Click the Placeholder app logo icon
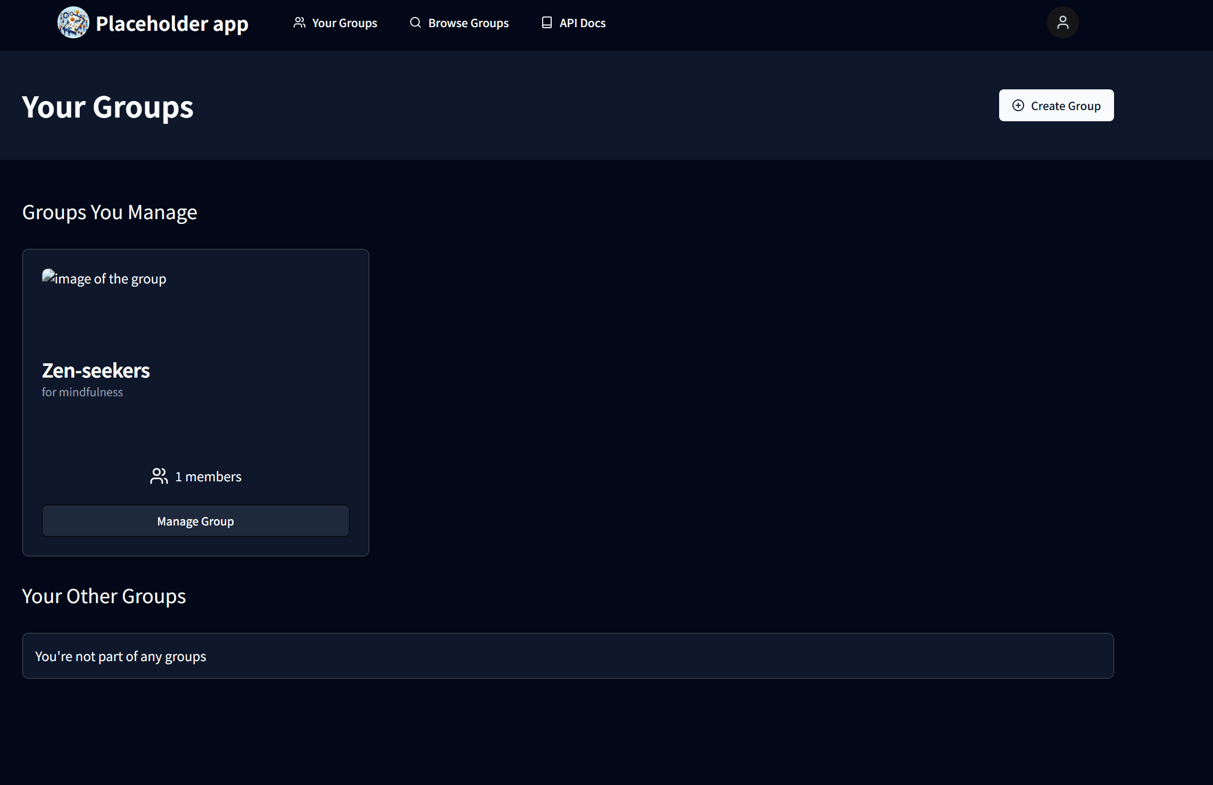 click(x=73, y=22)
